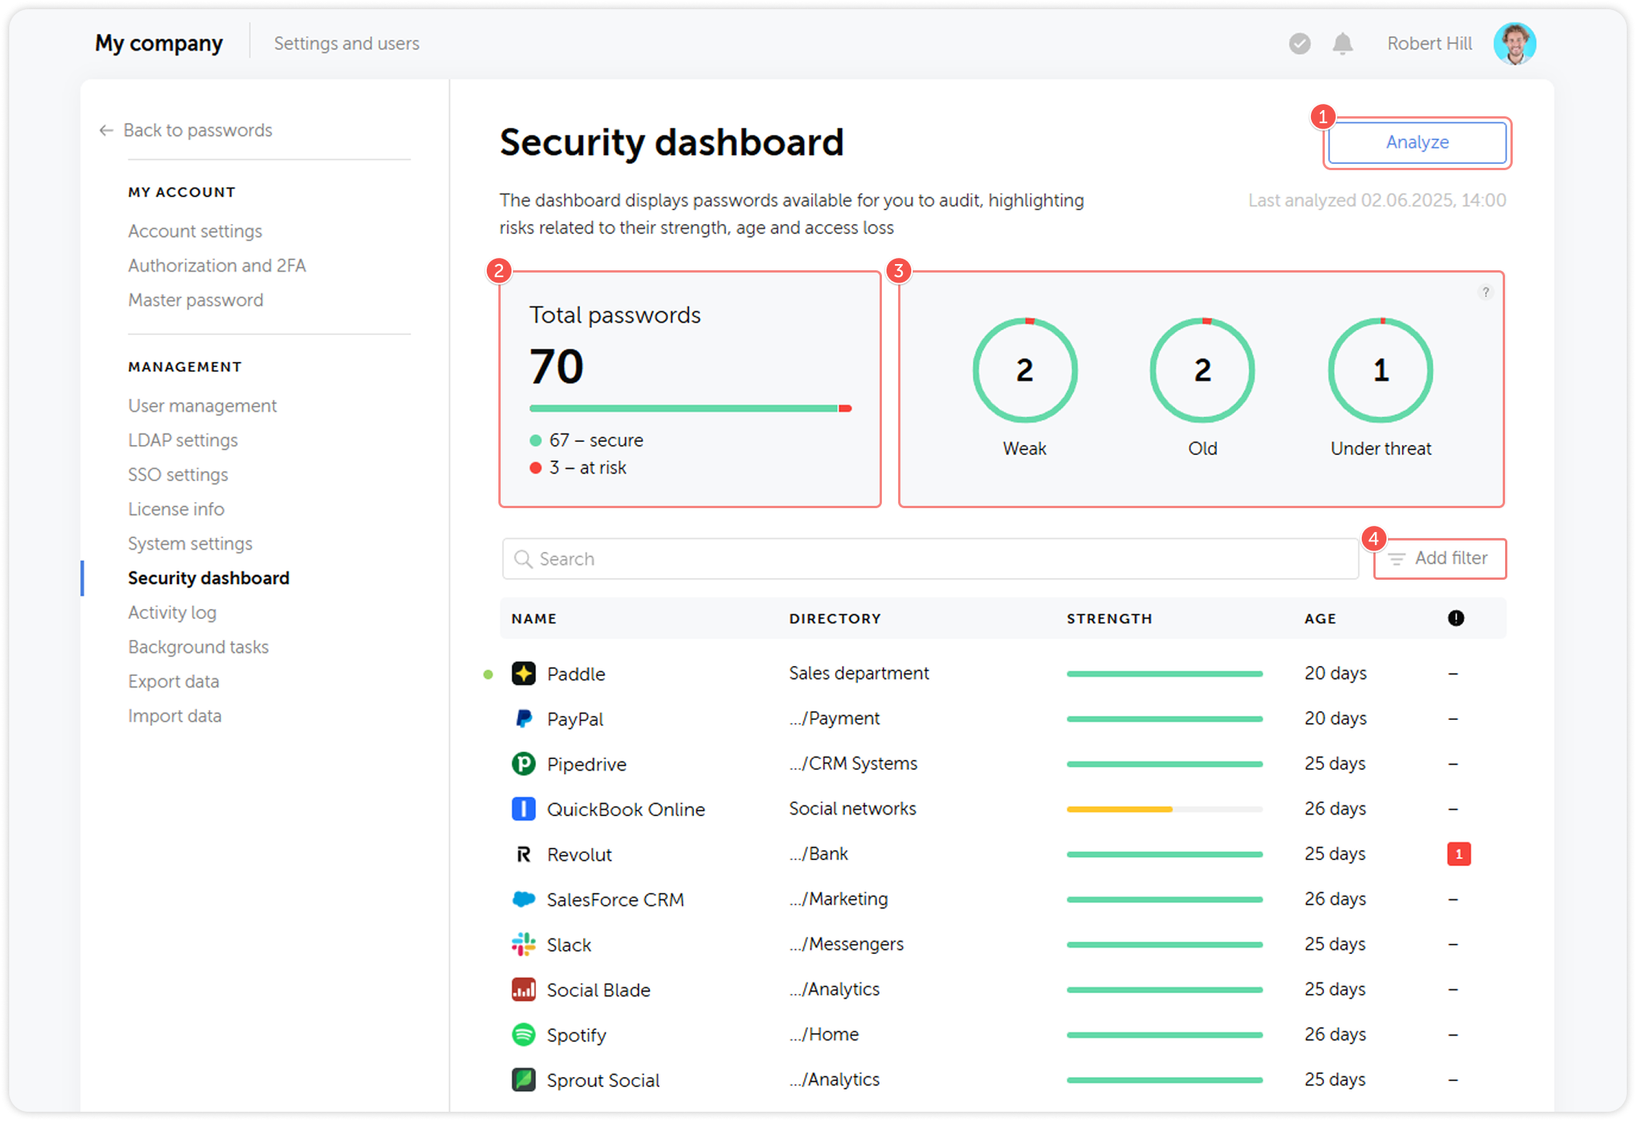Sort by DIRECTORY column header
The width and height of the screenshot is (1636, 1121).
pos(835,618)
